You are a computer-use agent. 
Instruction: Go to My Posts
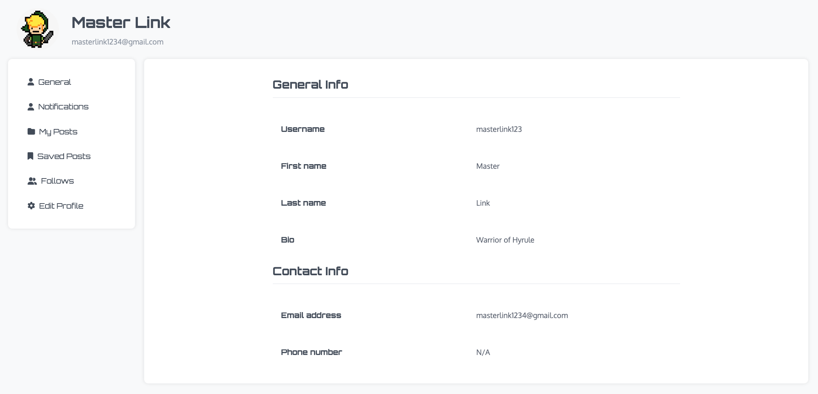(x=58, y=131)
